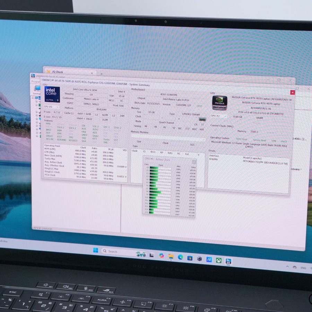Click the "01/15/2025" BIOS date
This screenshot has height=312, width=312.
point(153,103)
